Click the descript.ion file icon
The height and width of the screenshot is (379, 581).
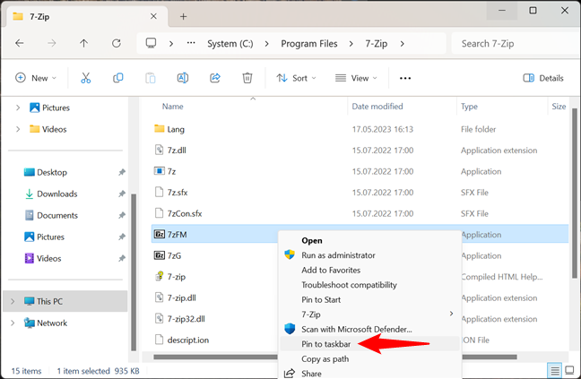(160, 340)
